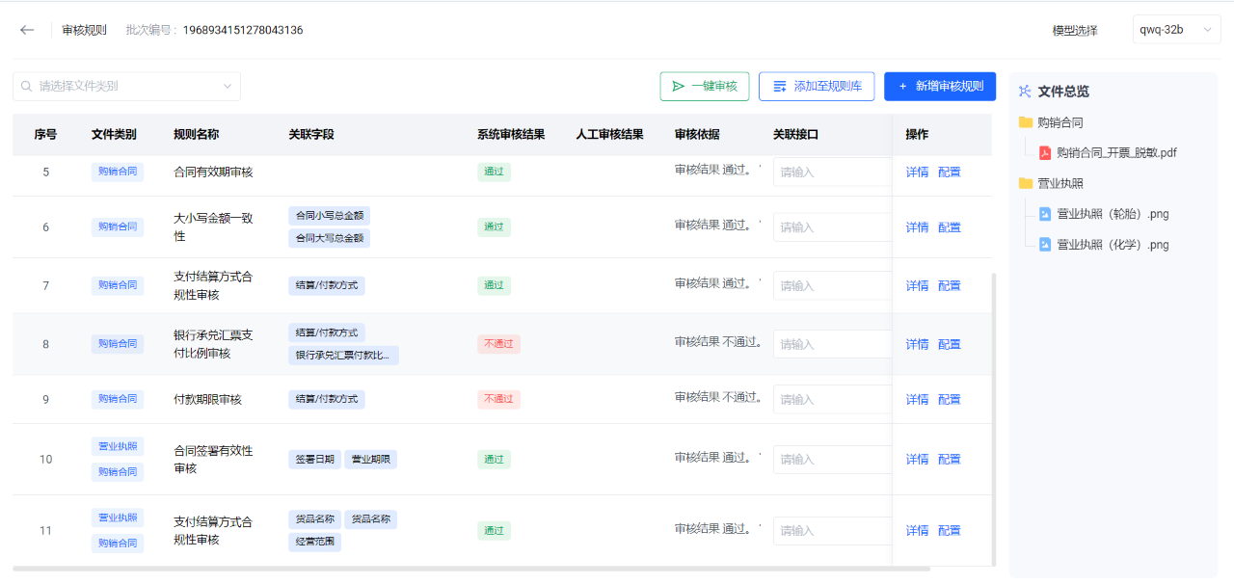The height and width of the screenshot is (584, 1234).
Task: Click the 文件总览 panel icon
Action: click(1025, 92)
